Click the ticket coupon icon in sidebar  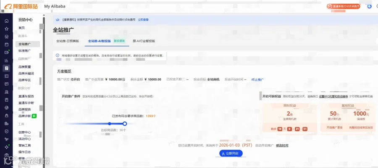6,76
